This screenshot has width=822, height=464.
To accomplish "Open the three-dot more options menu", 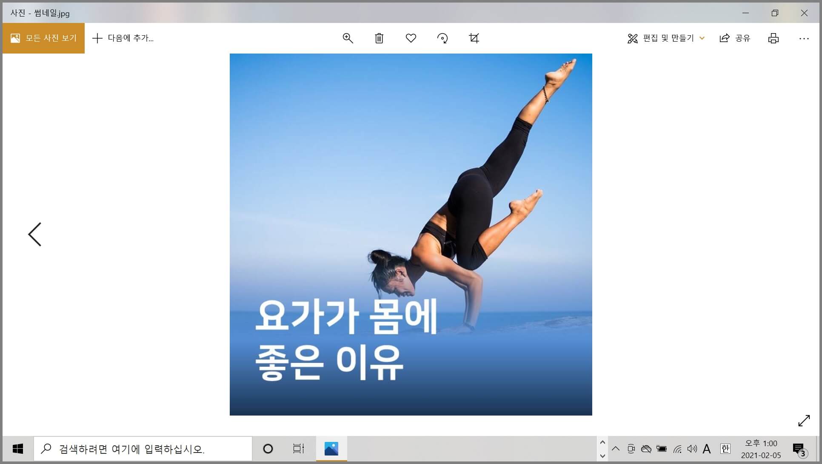I will [x=804, y=38].
